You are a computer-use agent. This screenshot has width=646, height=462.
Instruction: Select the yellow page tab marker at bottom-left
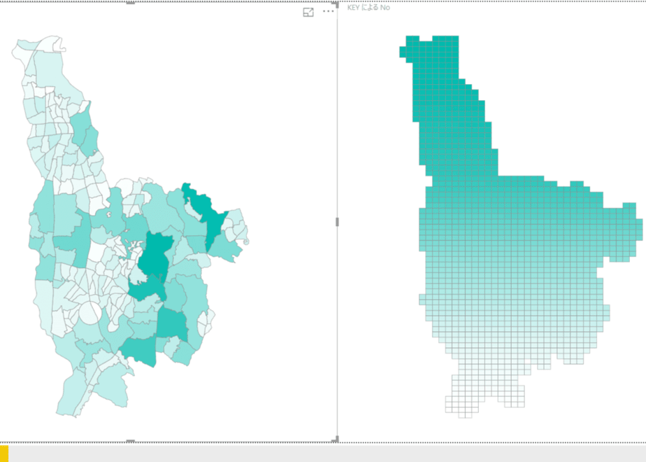4,454
